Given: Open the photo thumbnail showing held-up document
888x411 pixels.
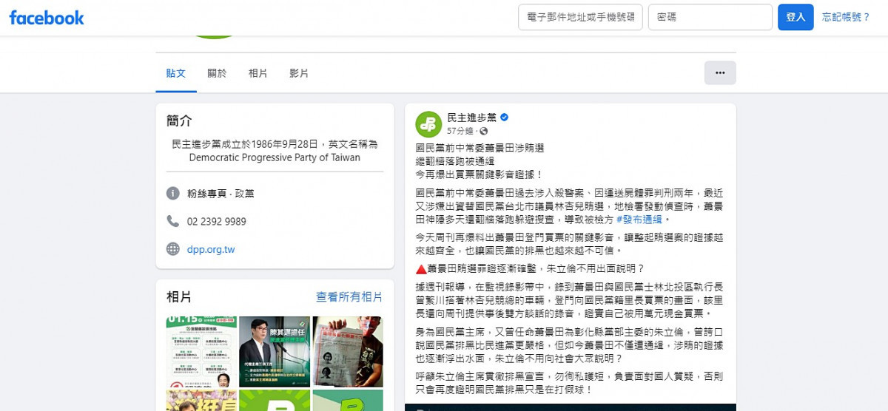Looking at the screenshot, I should 348,352.
